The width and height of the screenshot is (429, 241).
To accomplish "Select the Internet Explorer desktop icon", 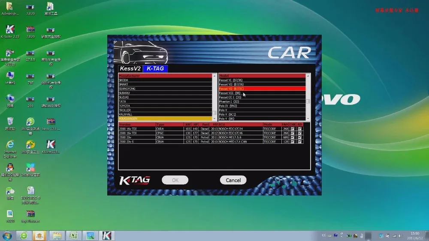I will click(10, 149).
